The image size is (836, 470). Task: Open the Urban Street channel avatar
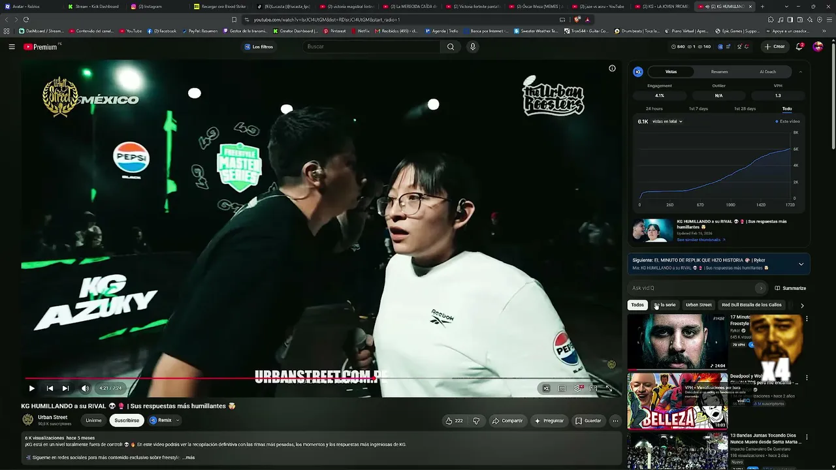point(28,420)
